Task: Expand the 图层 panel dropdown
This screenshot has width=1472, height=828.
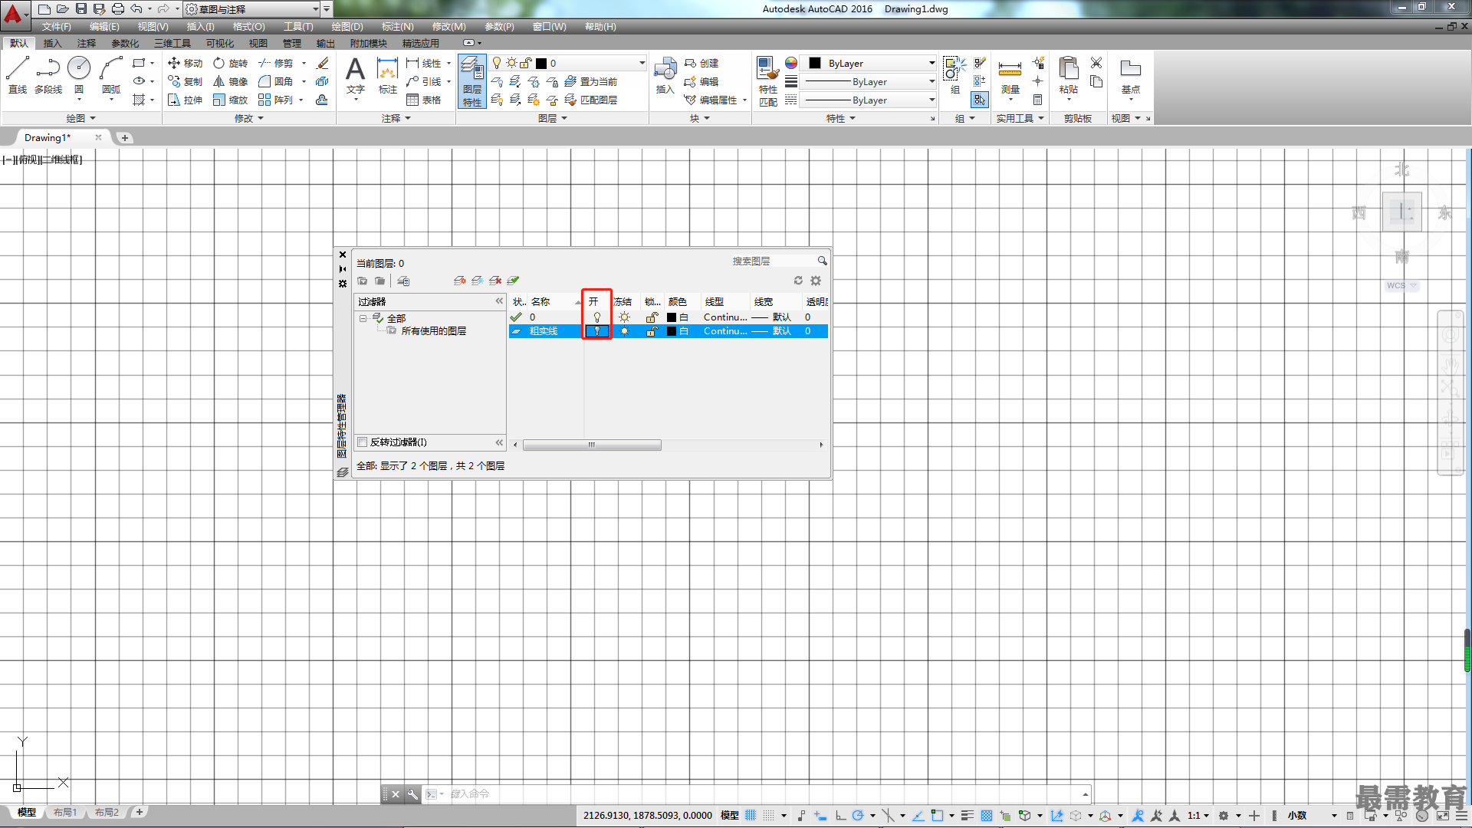Action: [x=553, y=118]
